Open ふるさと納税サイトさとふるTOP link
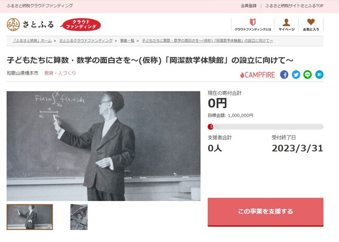This screenshot has height=242, width=339. coord(294,6)
